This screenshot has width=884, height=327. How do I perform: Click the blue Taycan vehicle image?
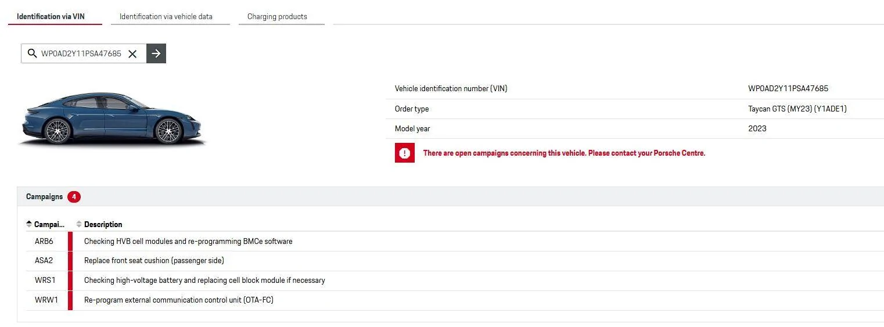click(x=113, y=118)
